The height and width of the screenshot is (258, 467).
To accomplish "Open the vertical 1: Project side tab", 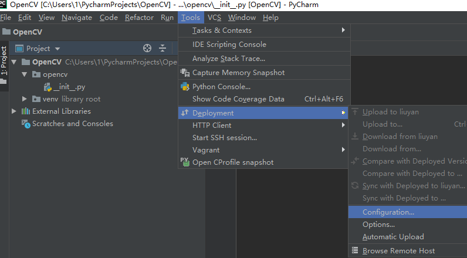I will [x=4, y=62].
